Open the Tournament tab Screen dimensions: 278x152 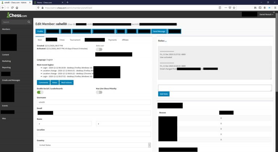75,40
